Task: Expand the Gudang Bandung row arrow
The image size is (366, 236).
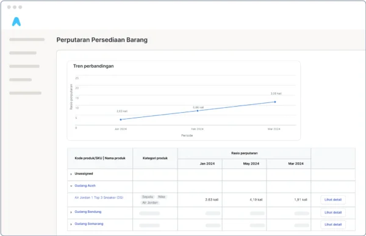Action: point(71,212)
